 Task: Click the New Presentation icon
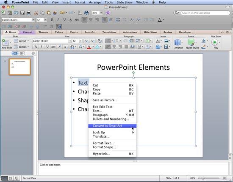point(3,13)
